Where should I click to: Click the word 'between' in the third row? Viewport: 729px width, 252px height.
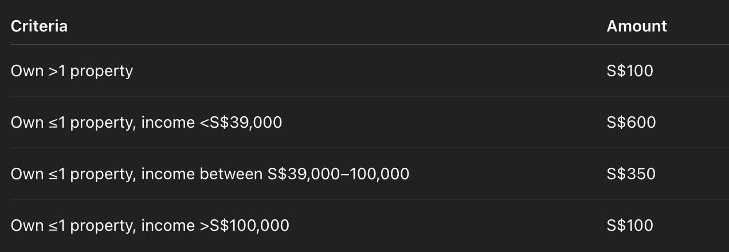coord(231,174)
